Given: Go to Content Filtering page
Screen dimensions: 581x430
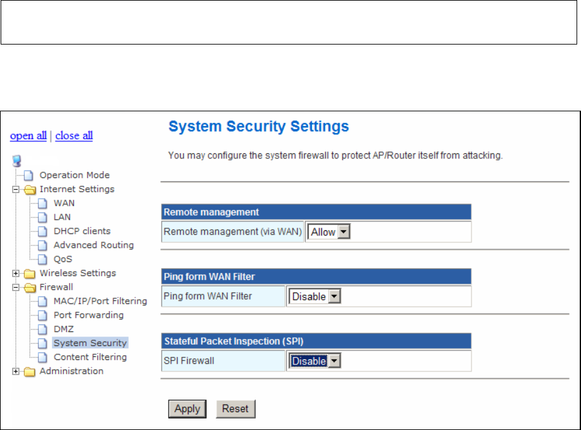Looking at the screenshot, I should tap(90, 357).
